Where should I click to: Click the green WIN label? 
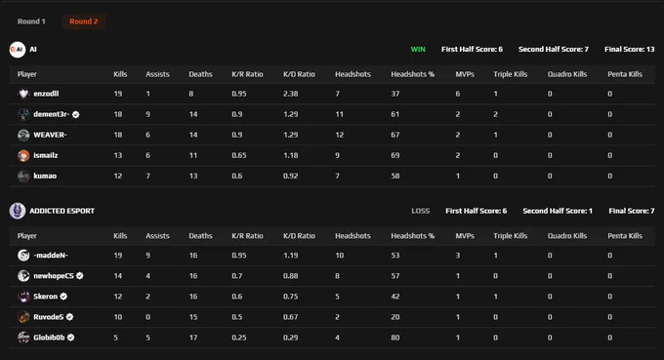pos(418,50)
